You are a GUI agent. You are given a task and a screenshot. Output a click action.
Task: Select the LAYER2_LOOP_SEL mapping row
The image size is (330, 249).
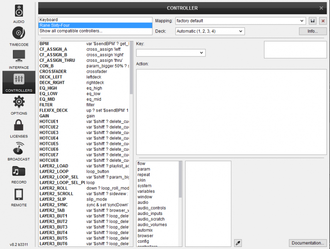pos(84,177)
